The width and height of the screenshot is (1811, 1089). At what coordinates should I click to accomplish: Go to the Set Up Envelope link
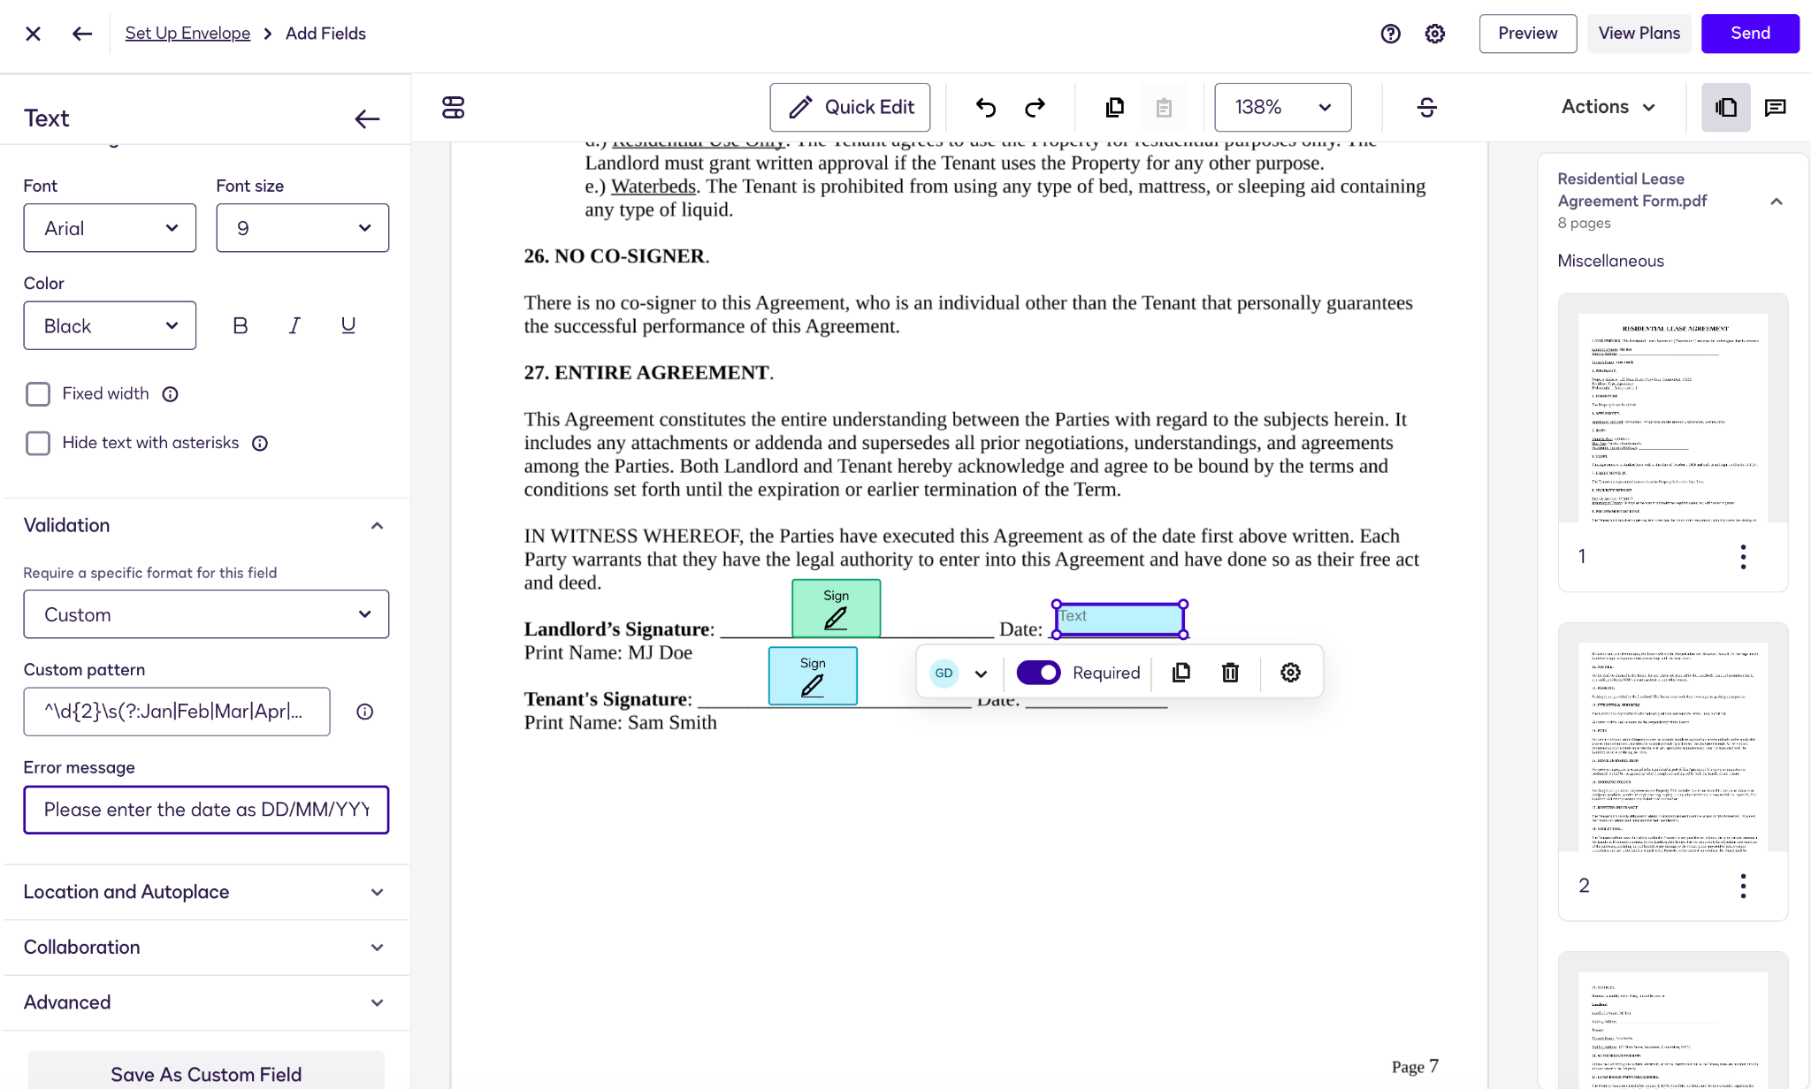coord(187,34)
